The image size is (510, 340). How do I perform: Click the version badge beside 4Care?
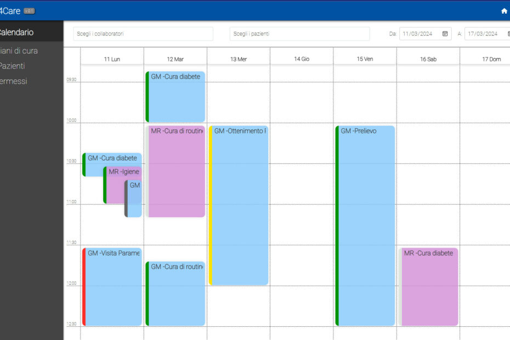coord(29,11)
